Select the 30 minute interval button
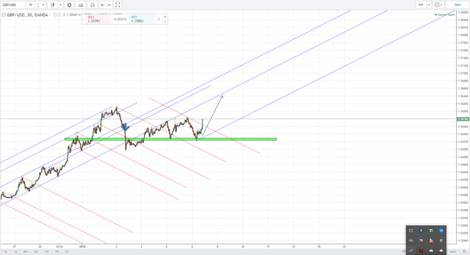The image size is (470, 255). tap(30, 5)
